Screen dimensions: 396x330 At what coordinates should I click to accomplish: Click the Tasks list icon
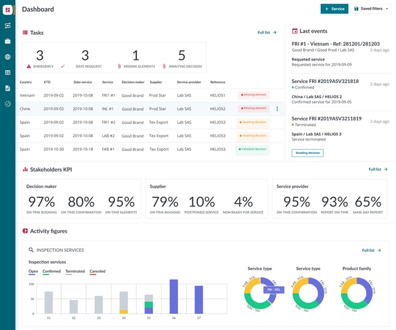pyautogui.click(x=25, y=32)
